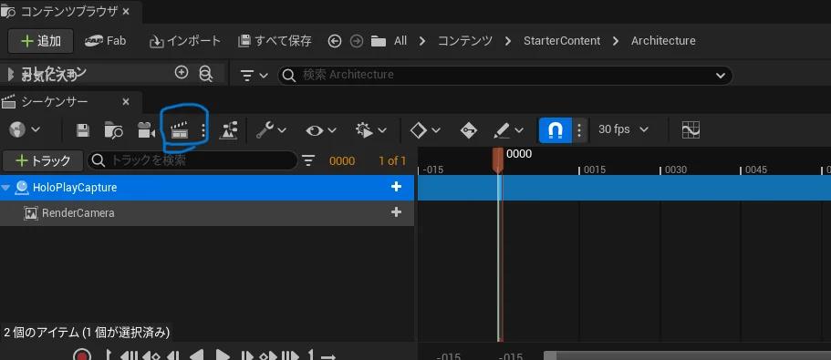Click すべて保存 to save all
Viewport: 831px width, 360px height.
275,41
